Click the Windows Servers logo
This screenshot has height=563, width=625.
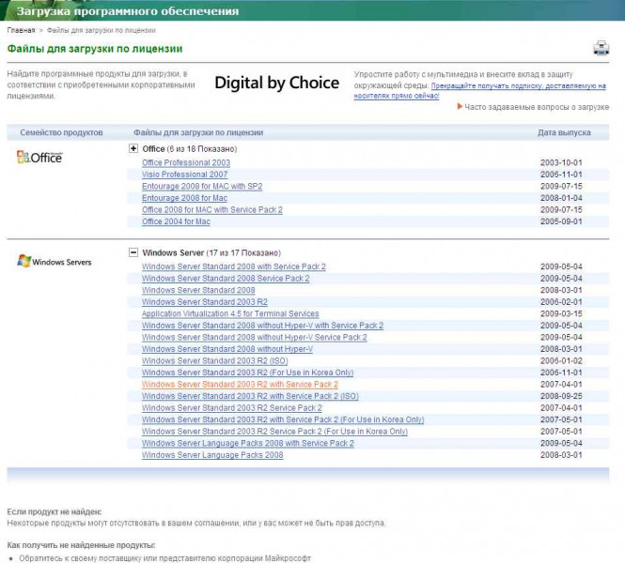click(55, 262)
